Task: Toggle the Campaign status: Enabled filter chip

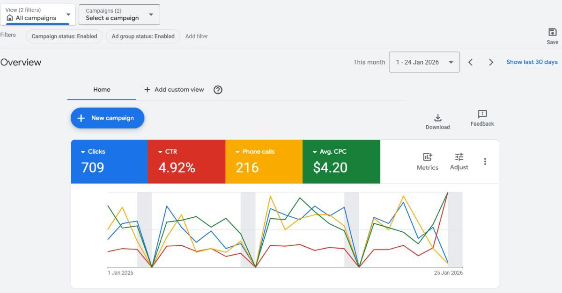Action: click(x=64, y=36)
